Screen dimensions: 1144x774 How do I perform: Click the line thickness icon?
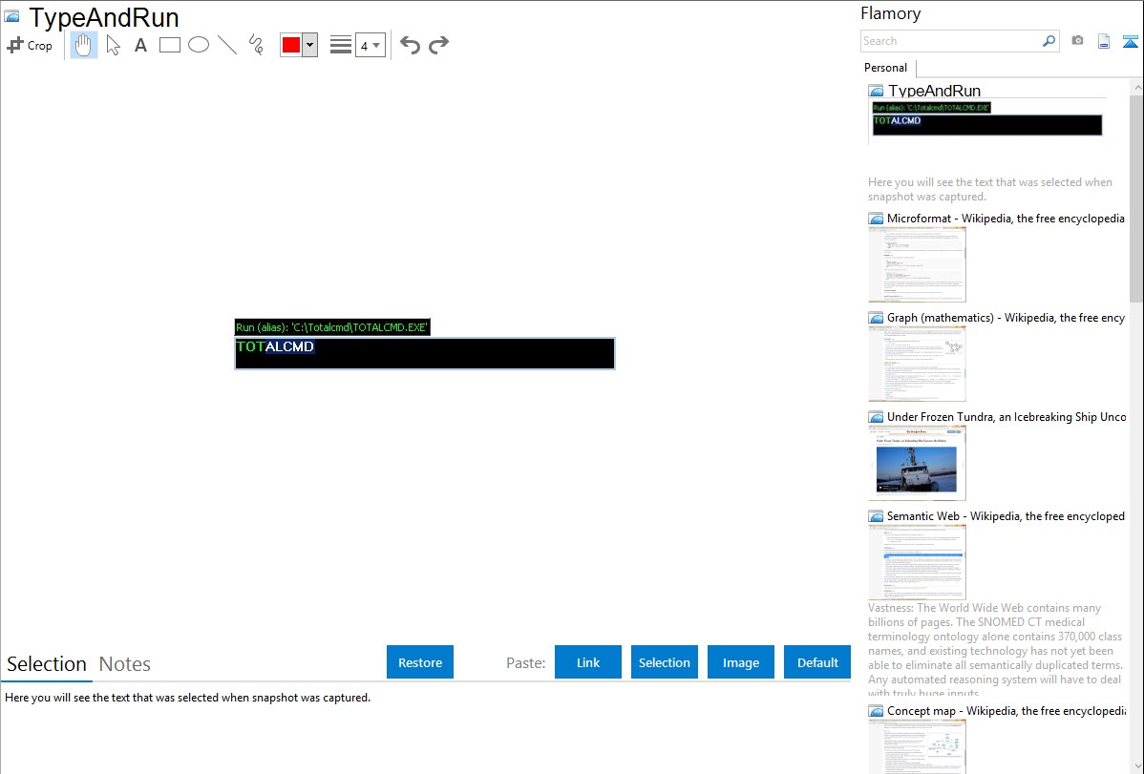click(x=341, y=45)
